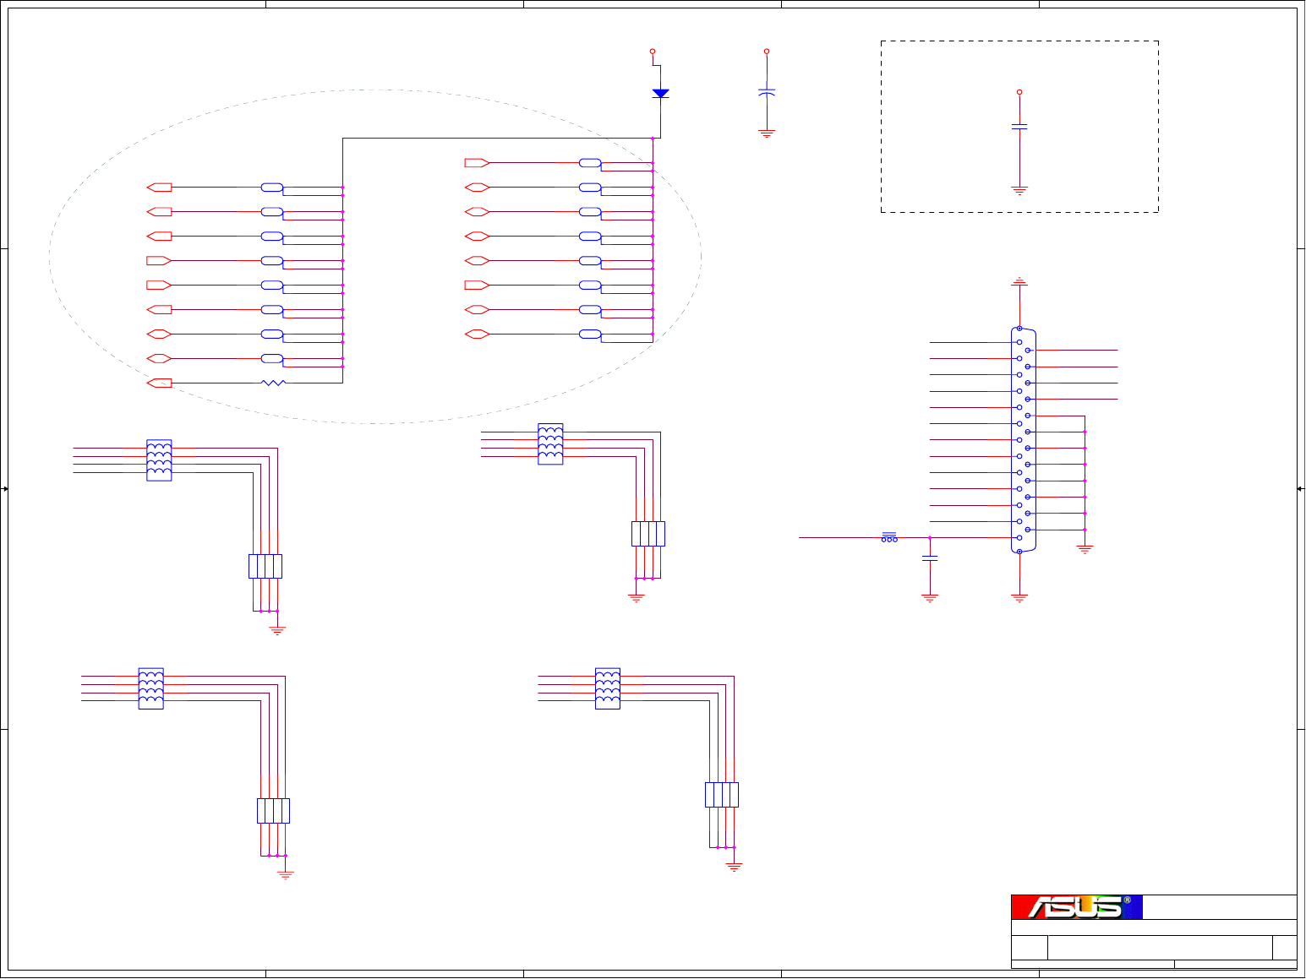Select the ferrite bead left of the connector
Image resolution: width=1306 pixels, height=979 pixels.
(x=889, y=537)
